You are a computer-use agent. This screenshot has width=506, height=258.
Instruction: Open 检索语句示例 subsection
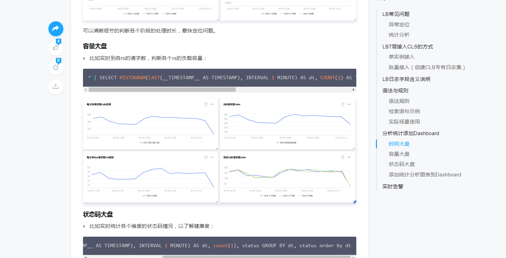404,111
